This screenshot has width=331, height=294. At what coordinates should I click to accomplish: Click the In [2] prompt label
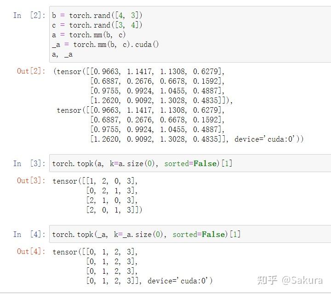point(28,15)
